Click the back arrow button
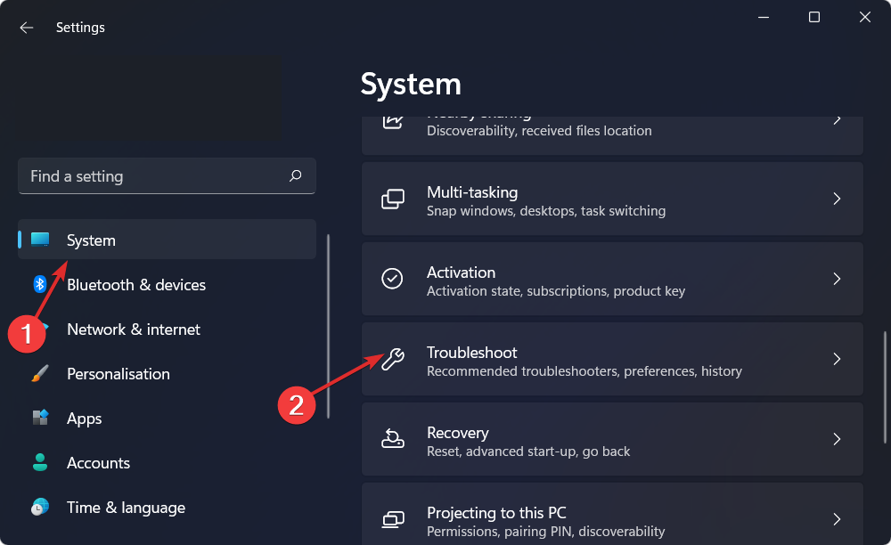This screenshot has height=545, width=891. point(26,28)
